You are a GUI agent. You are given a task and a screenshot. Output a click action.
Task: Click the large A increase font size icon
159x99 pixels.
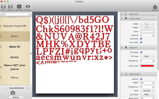[27, 88]
